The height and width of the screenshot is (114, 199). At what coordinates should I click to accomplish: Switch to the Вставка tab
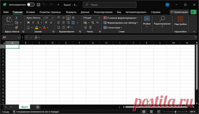[30, 12]
